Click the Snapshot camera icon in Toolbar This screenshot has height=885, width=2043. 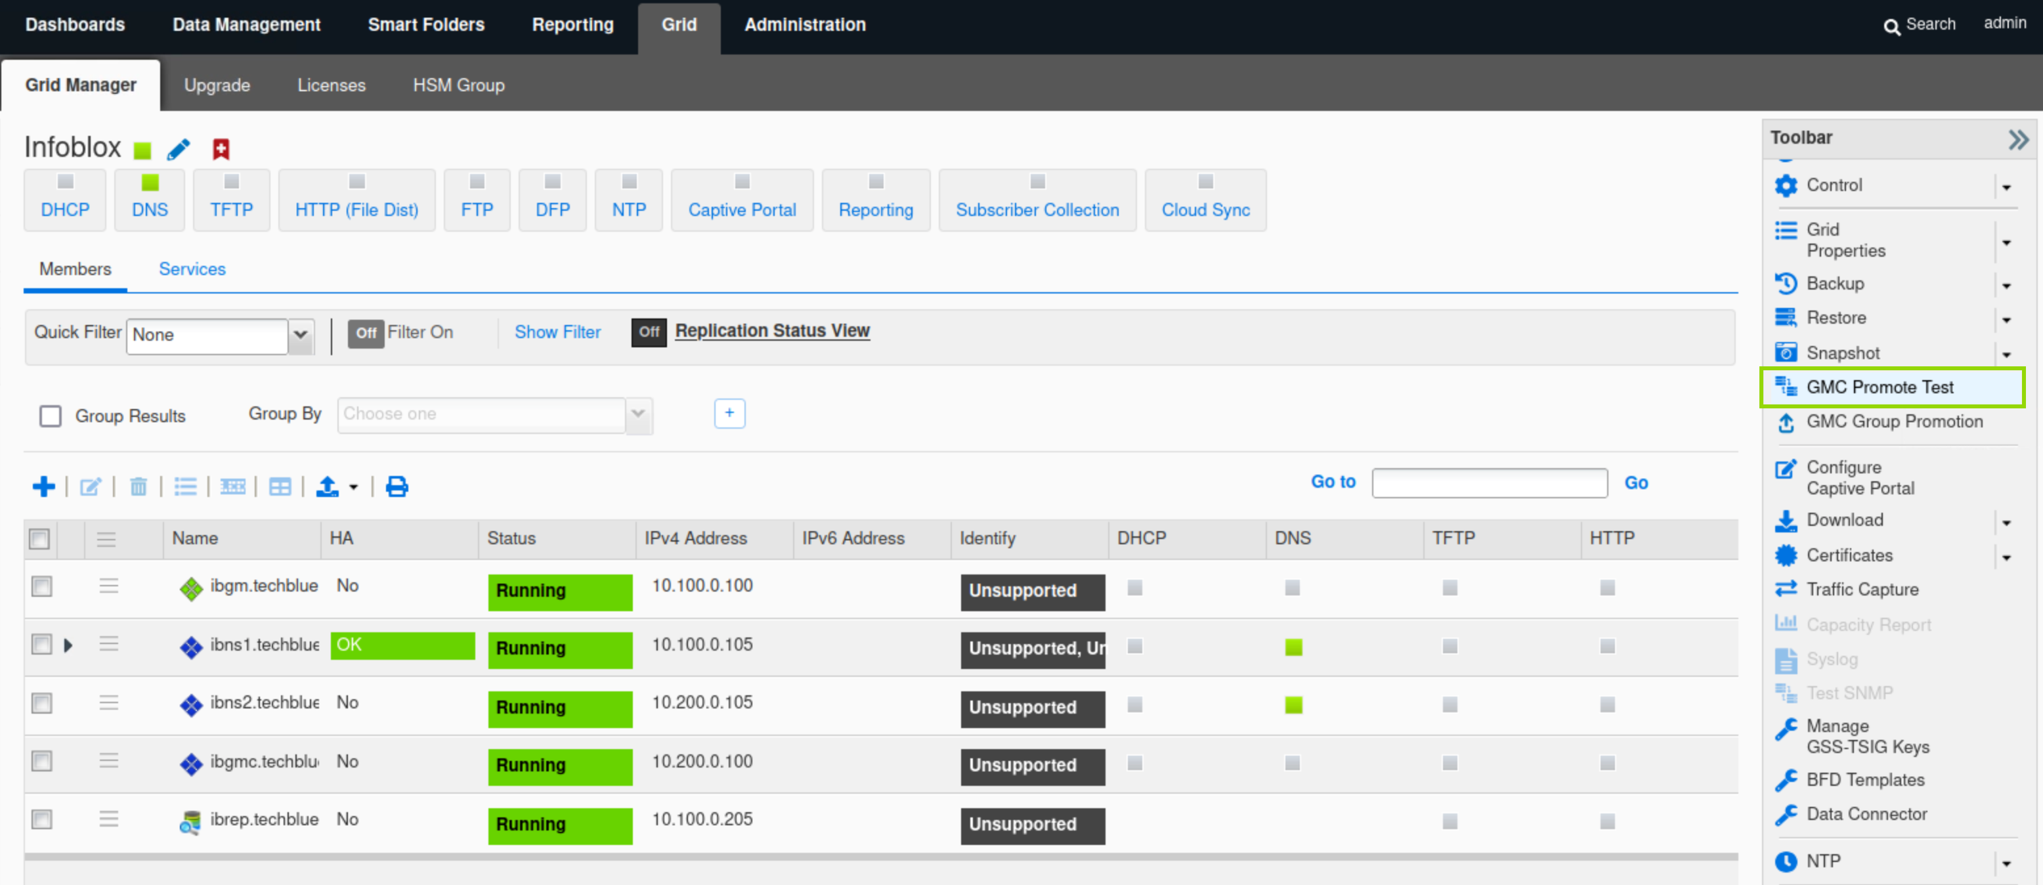click(x=1786, y=352)
